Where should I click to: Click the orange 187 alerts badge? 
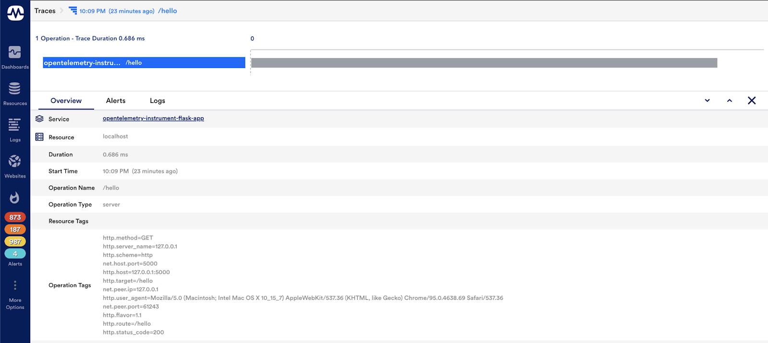[15, 229]
